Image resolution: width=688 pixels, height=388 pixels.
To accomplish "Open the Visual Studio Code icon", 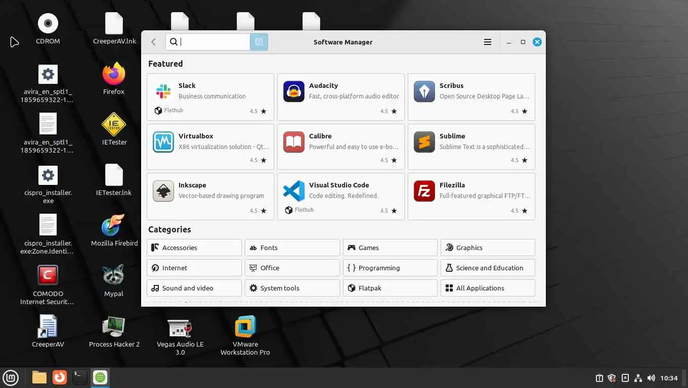I will coord(293,191).
